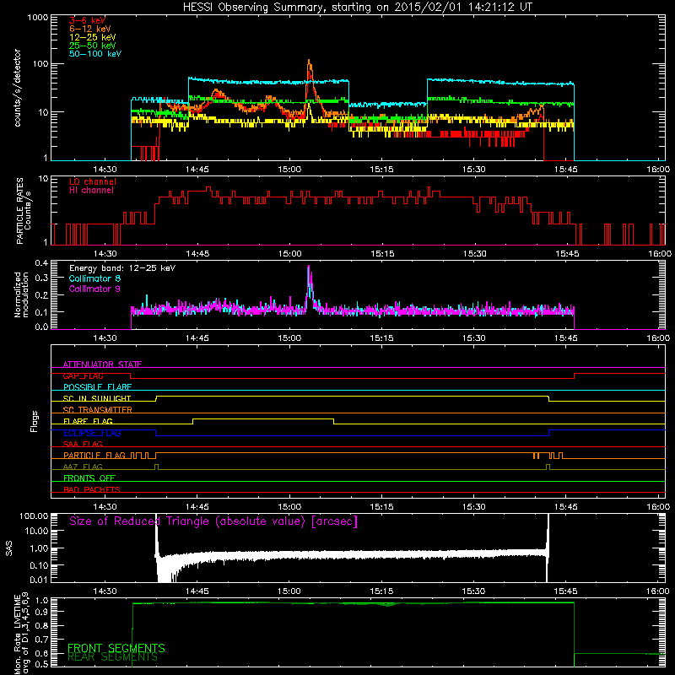Click the POSSIBLE_FLARE flag label
Screen dimensions: 675x675
coord(97,387)
